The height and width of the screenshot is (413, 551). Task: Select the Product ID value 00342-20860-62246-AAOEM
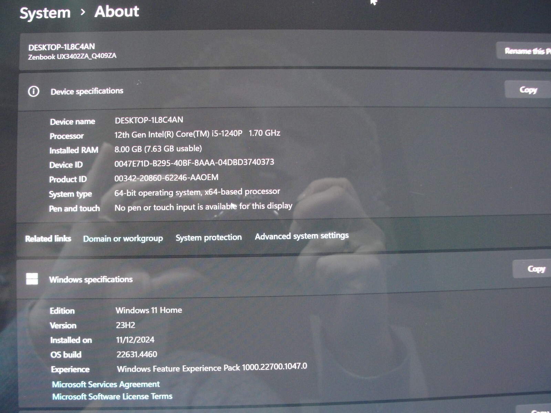pyautogui.click(x=166, y=178)
